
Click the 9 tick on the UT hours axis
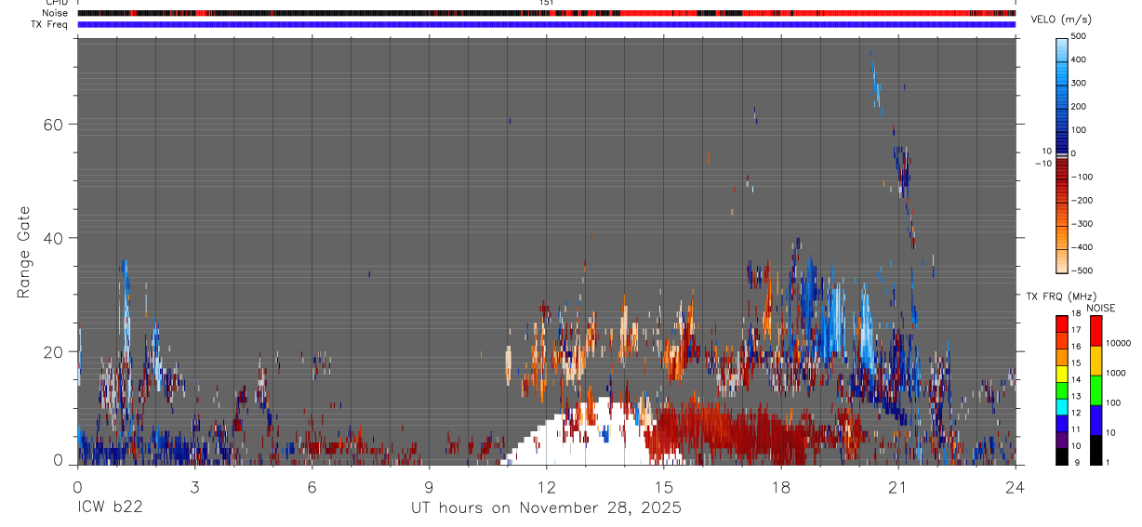pyautogui.click(x=429, y=487)
